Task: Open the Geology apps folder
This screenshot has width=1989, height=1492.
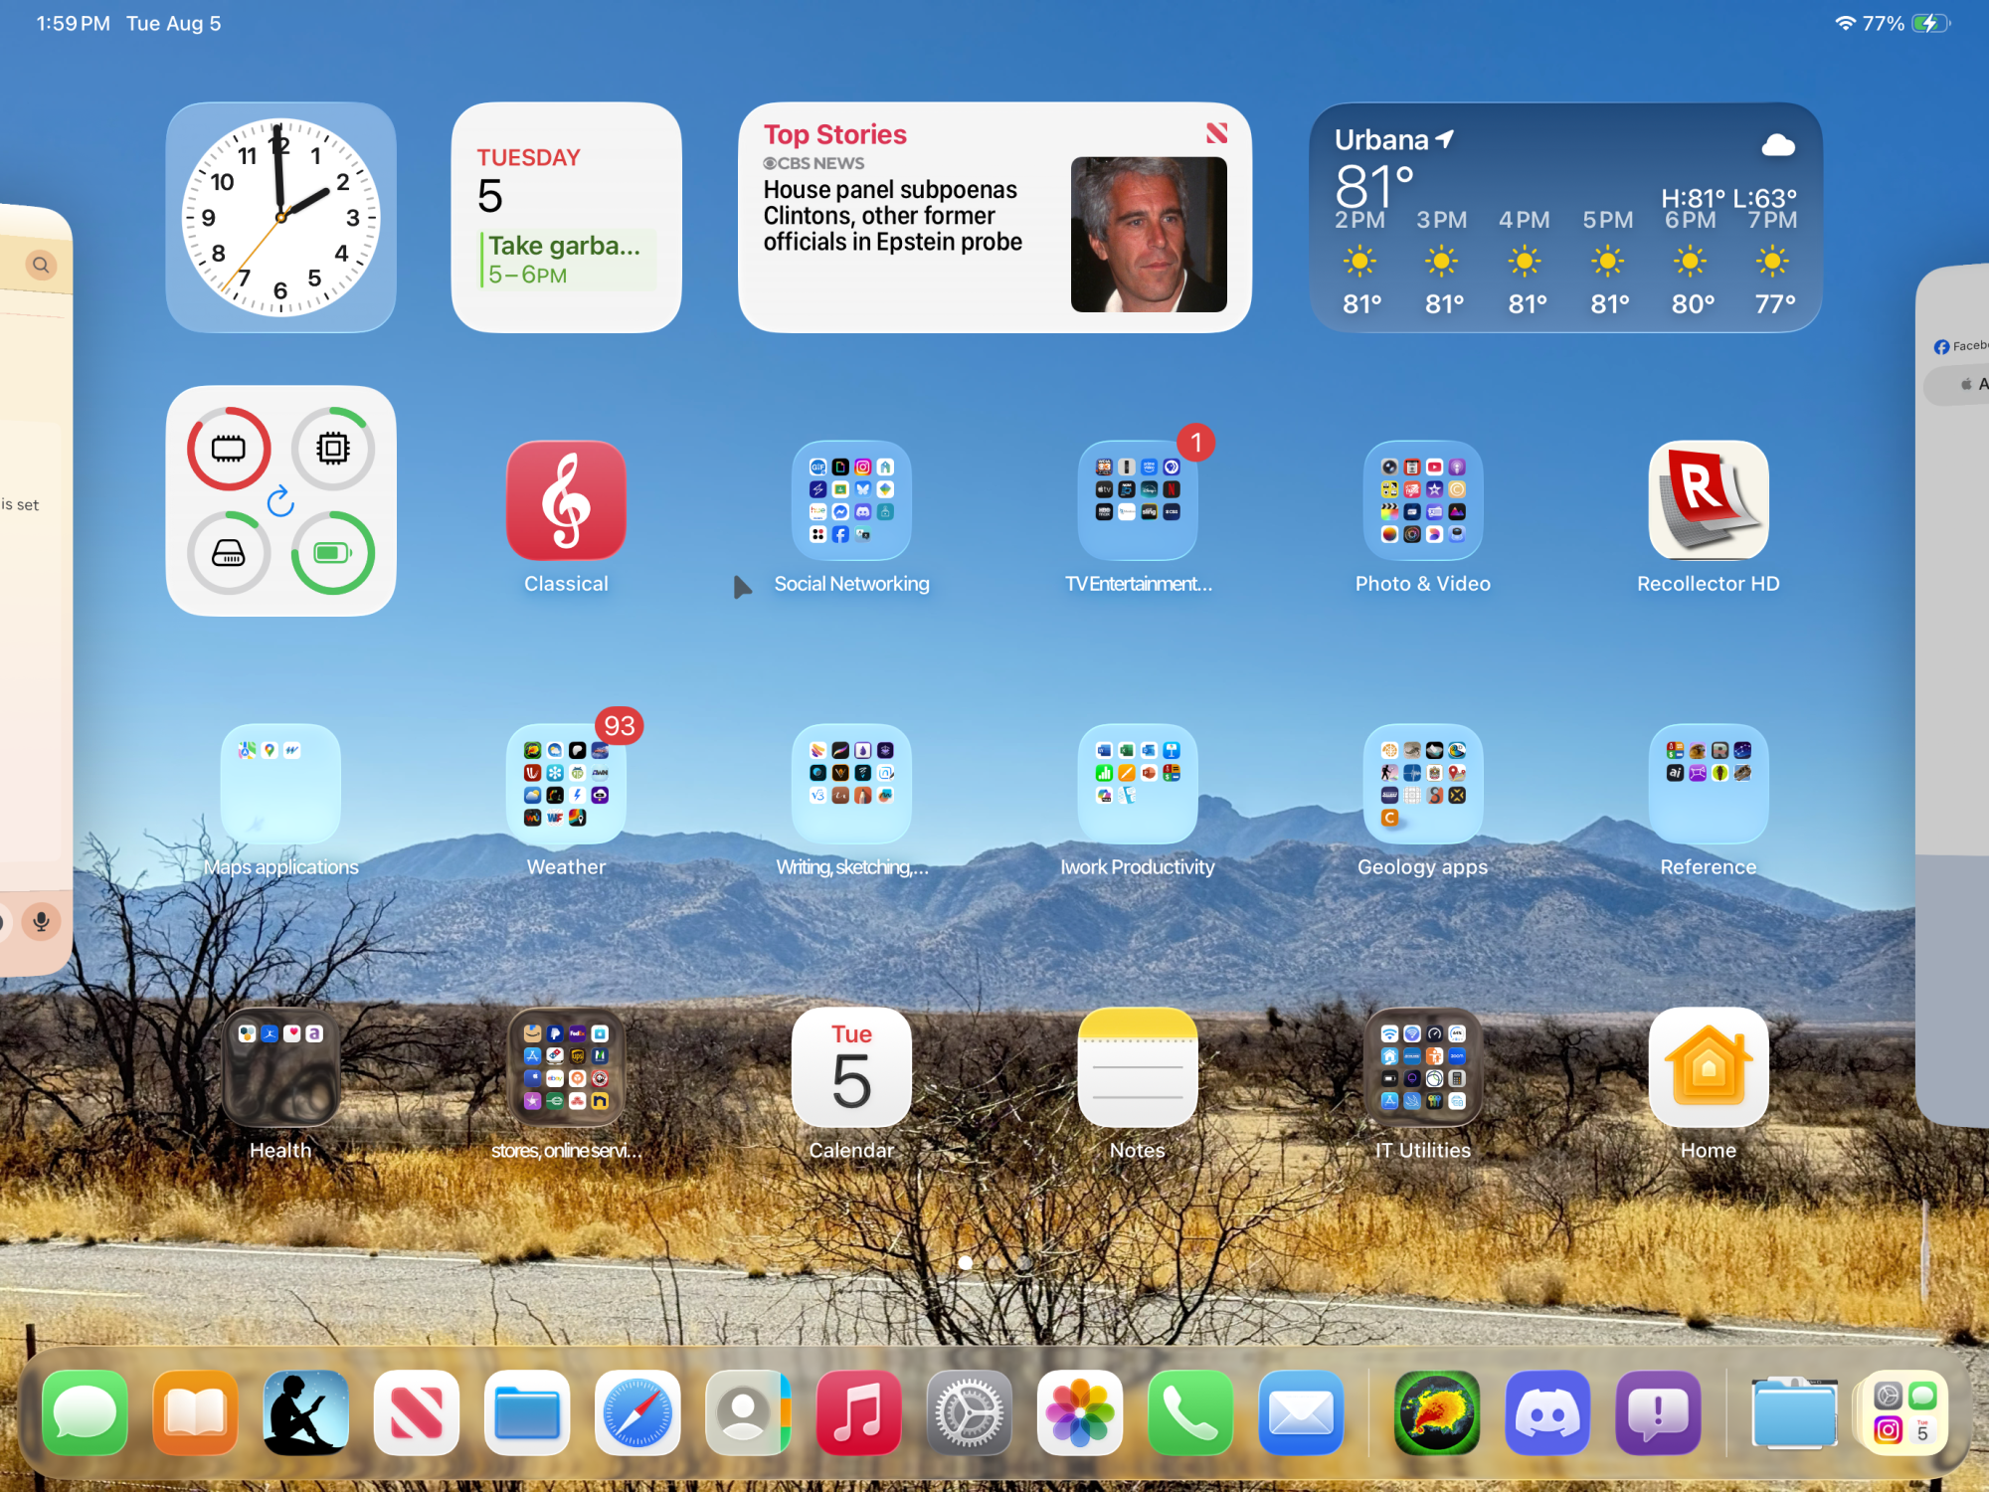Action: pyautogui.click(x=1422, y=784)
